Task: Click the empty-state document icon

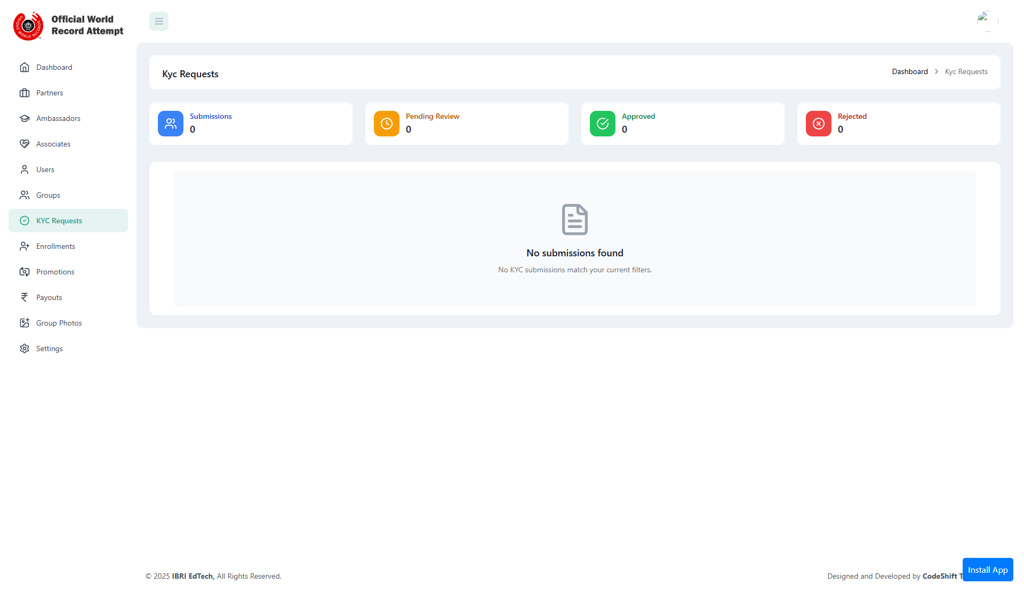Action: [575, 220]
